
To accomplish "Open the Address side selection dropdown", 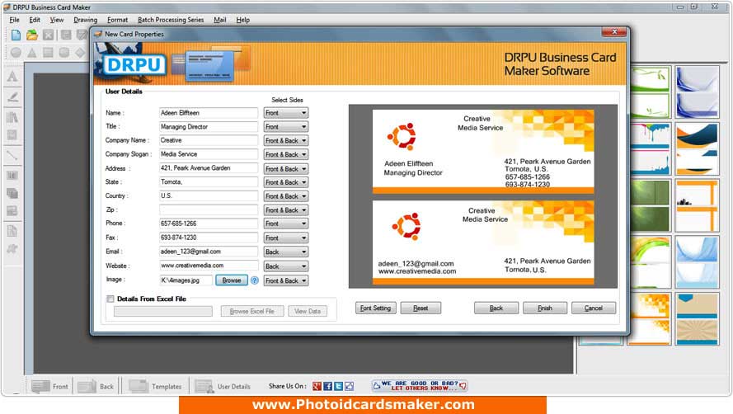I will tap(285, 168).
